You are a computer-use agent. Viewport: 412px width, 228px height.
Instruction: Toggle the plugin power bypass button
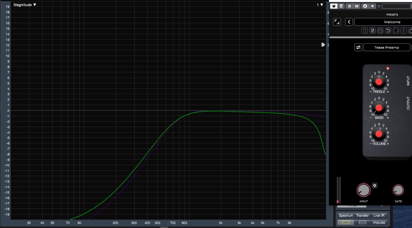pyautogui.click(x=333, y=6)
